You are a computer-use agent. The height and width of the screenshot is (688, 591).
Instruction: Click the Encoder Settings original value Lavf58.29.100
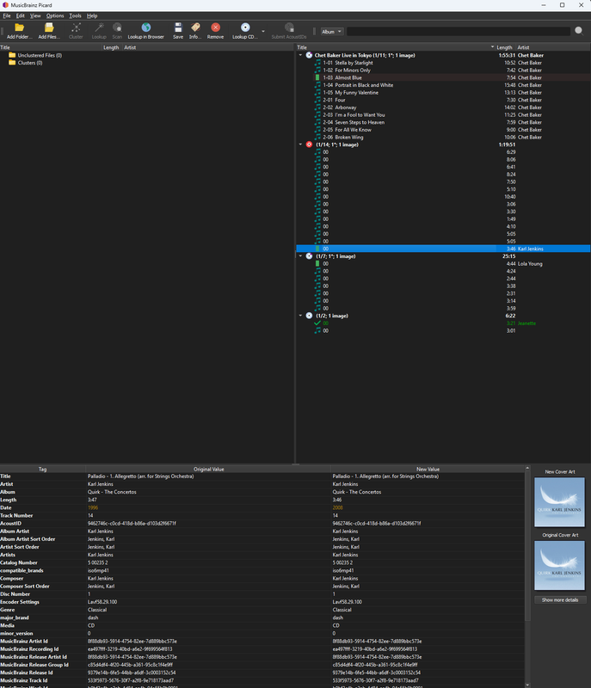pos(102,602)
